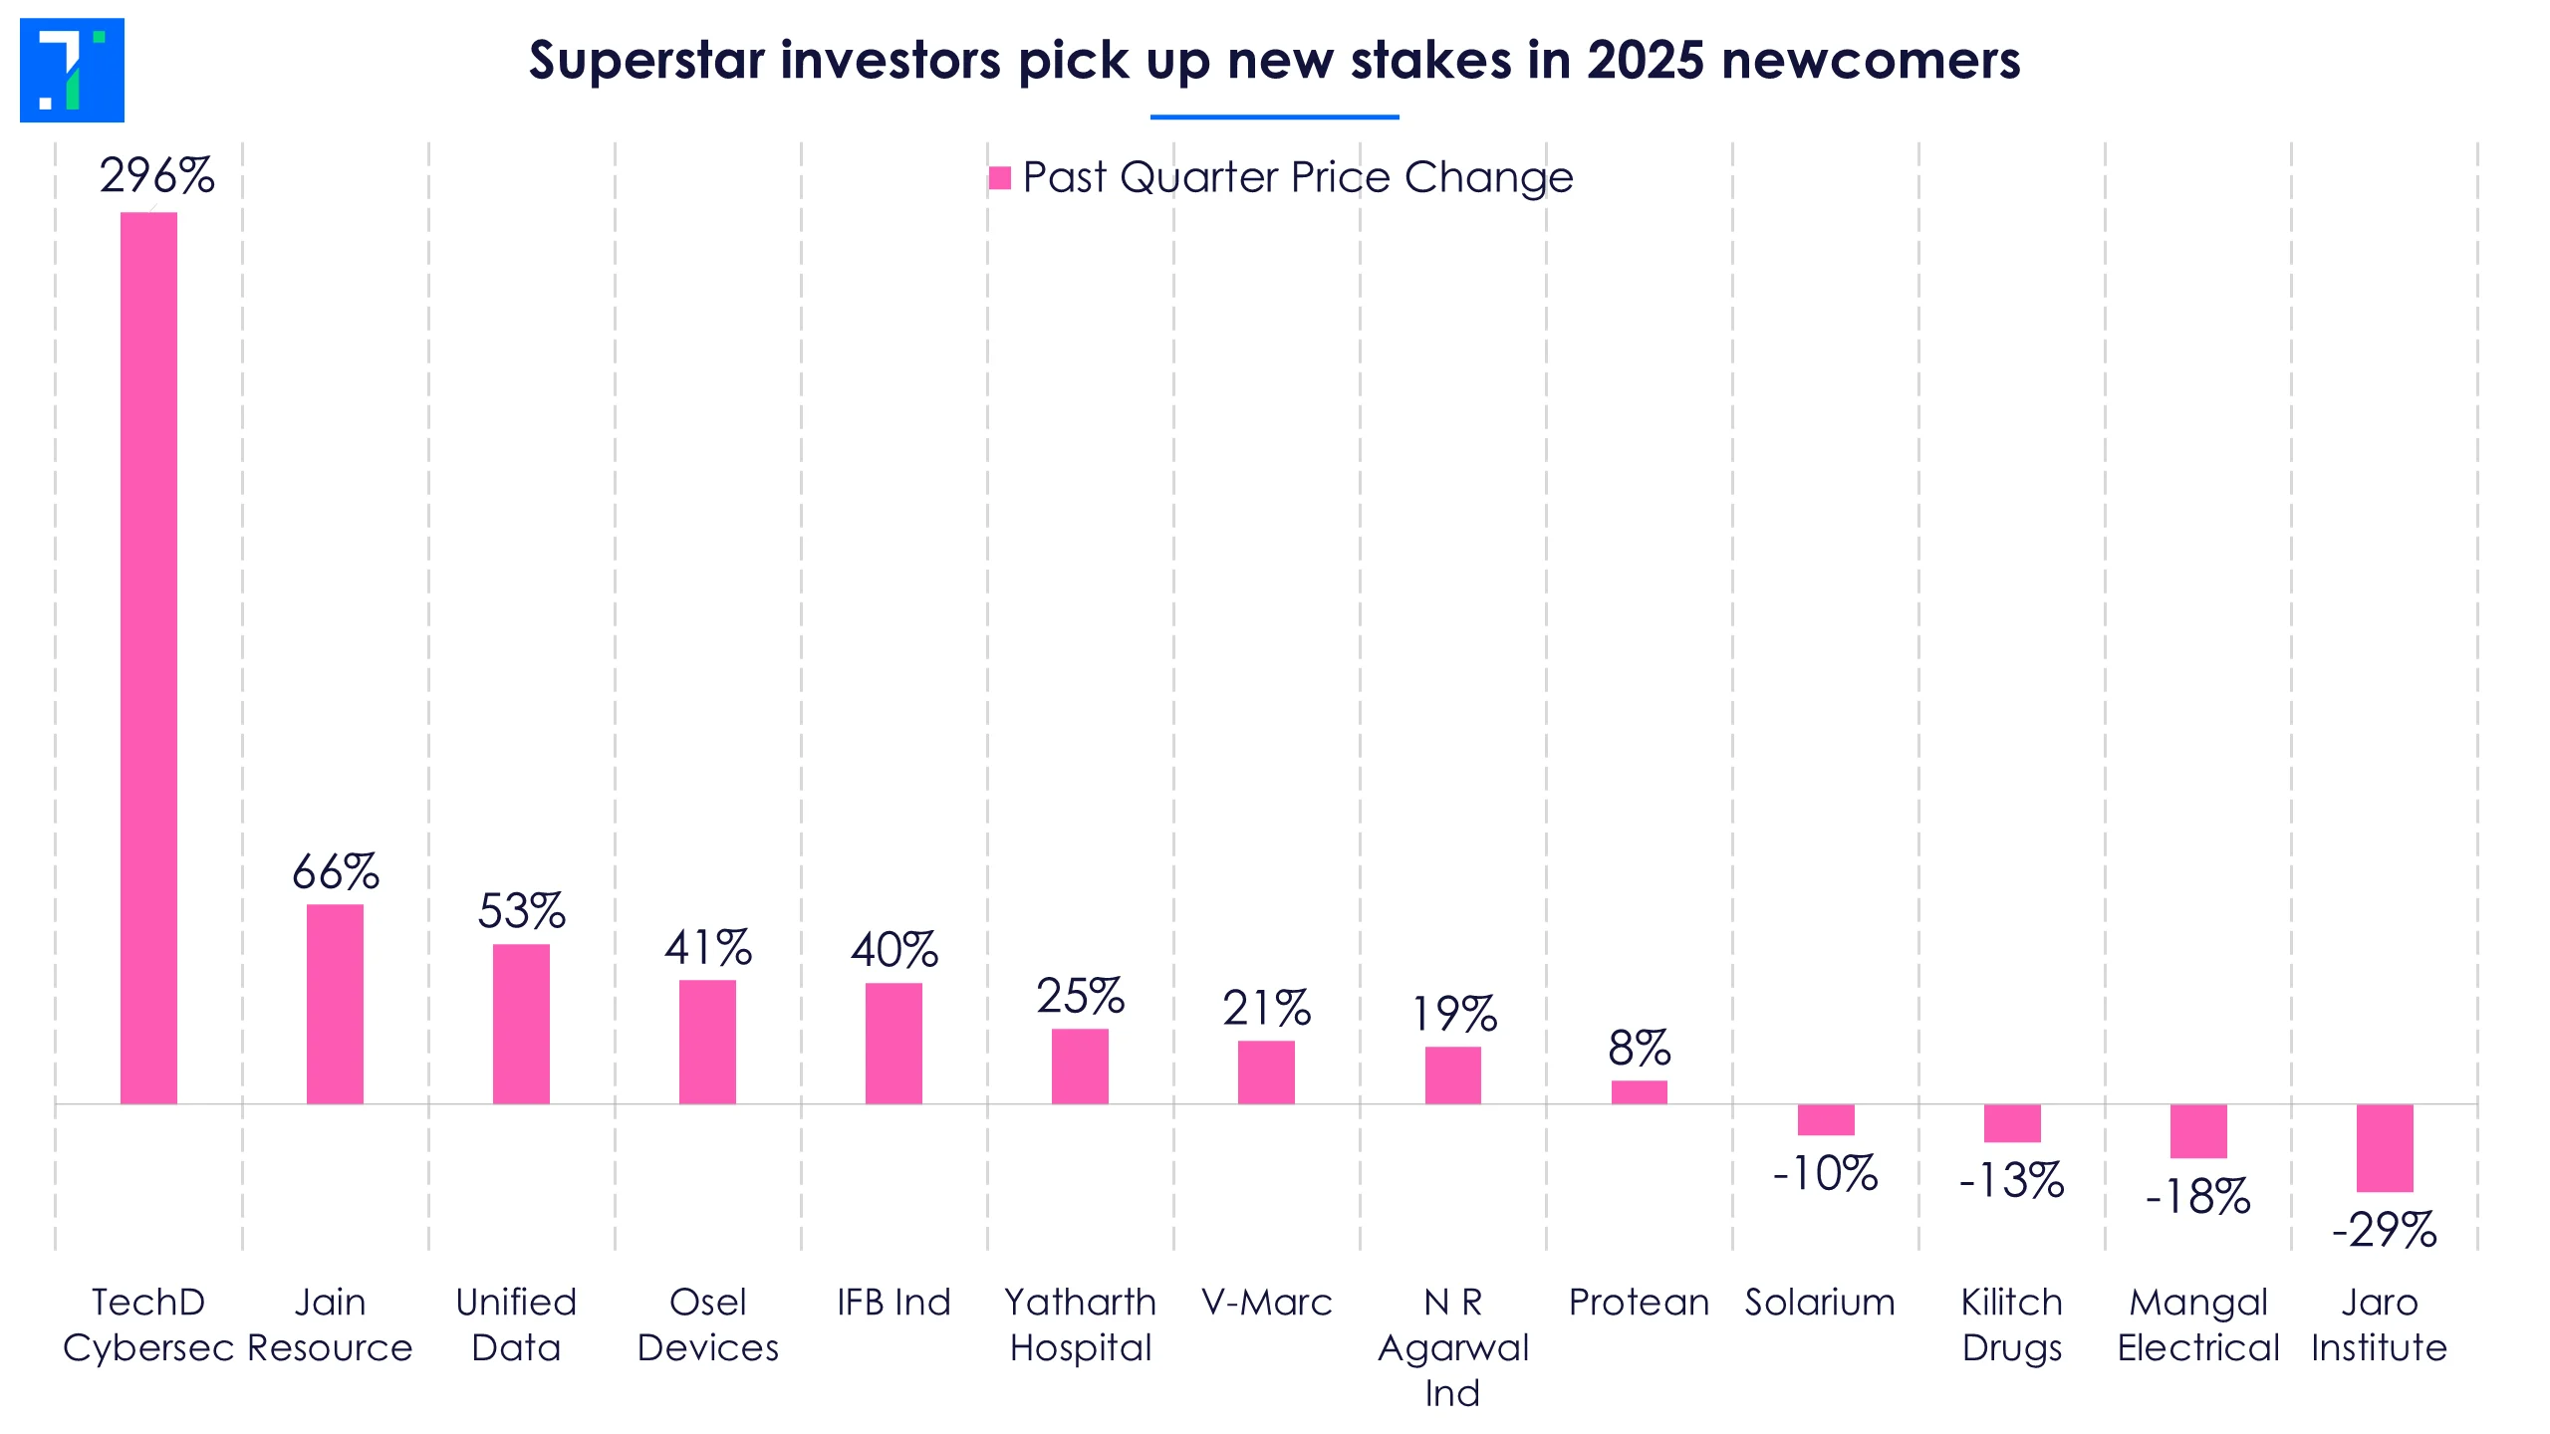Viewport: 2550px width, 1434px height.
Task: Click the Unified Data 53% bar
Action: coord(521,1024)
